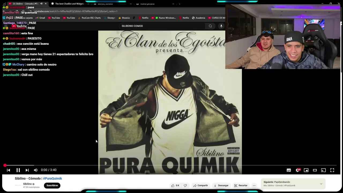The image size is (343, 193).
Task: Close the Sibilino - Cómodo tab
Action: (x=46, y=4)
